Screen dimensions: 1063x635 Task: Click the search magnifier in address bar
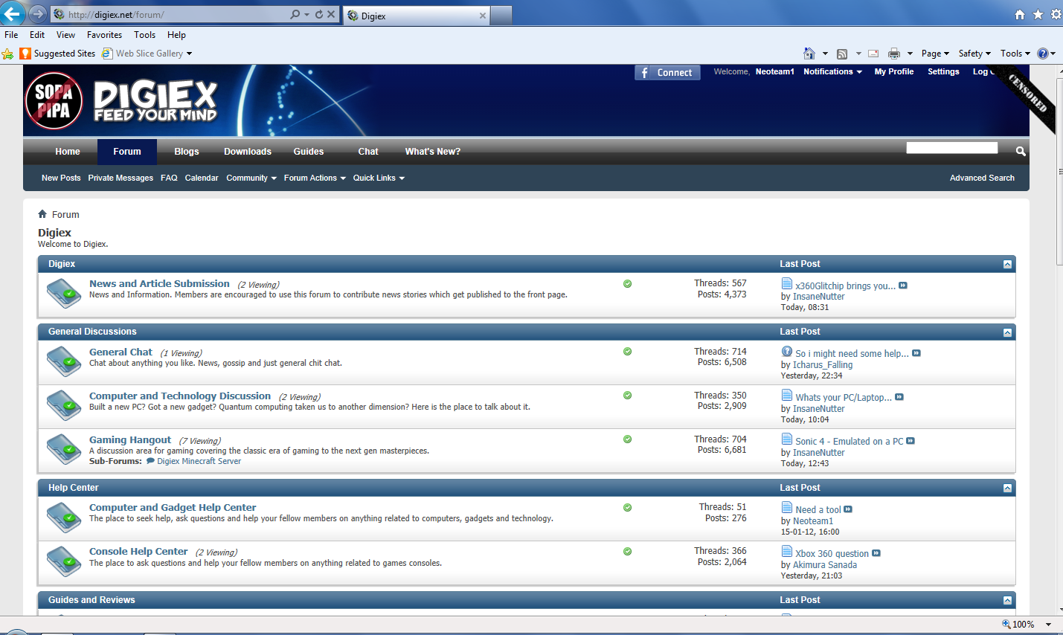point(295,14)
